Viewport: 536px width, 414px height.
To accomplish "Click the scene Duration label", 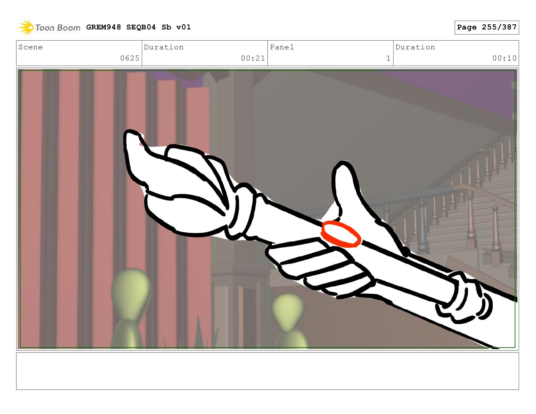I will 164,47.
